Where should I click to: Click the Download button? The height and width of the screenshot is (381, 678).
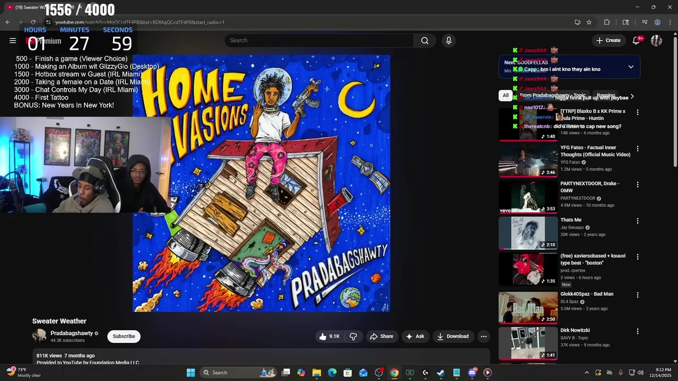tap(453, 337)
